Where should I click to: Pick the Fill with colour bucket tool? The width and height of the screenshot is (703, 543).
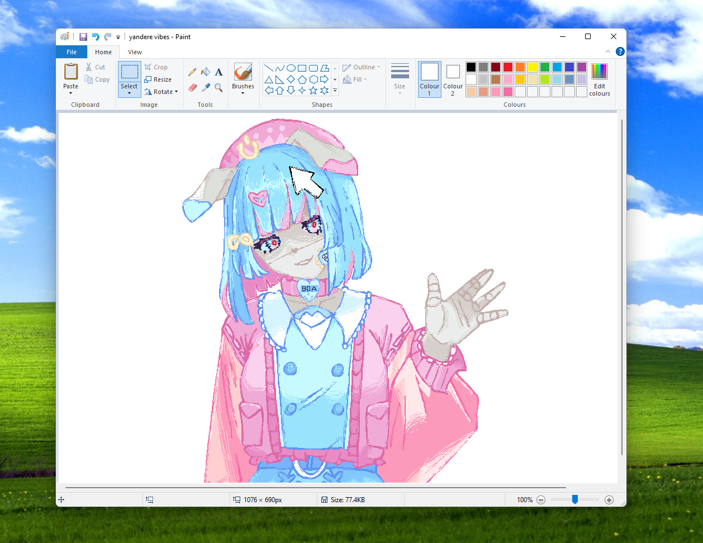click(x=206, y=72)
